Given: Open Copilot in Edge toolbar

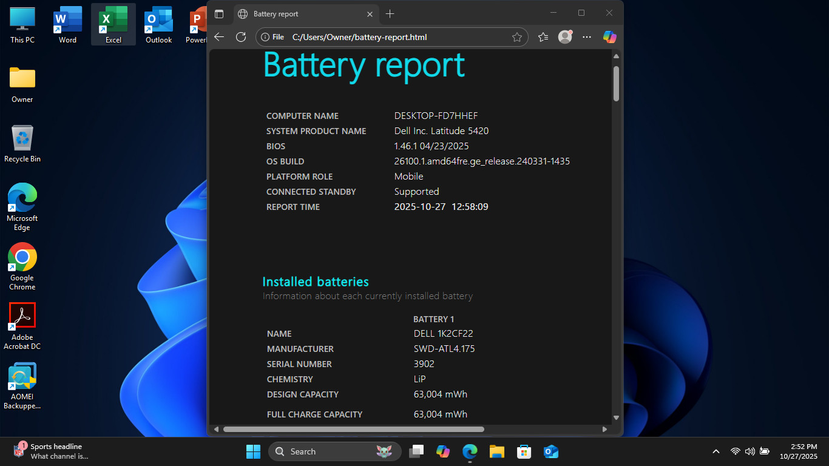Looking at the screenshot, I should [x=610, y=37].
